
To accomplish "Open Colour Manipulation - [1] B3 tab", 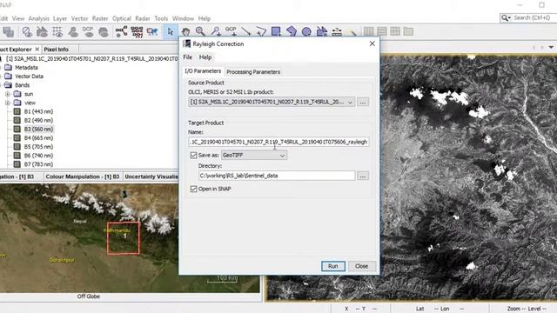I will (83, 176).
